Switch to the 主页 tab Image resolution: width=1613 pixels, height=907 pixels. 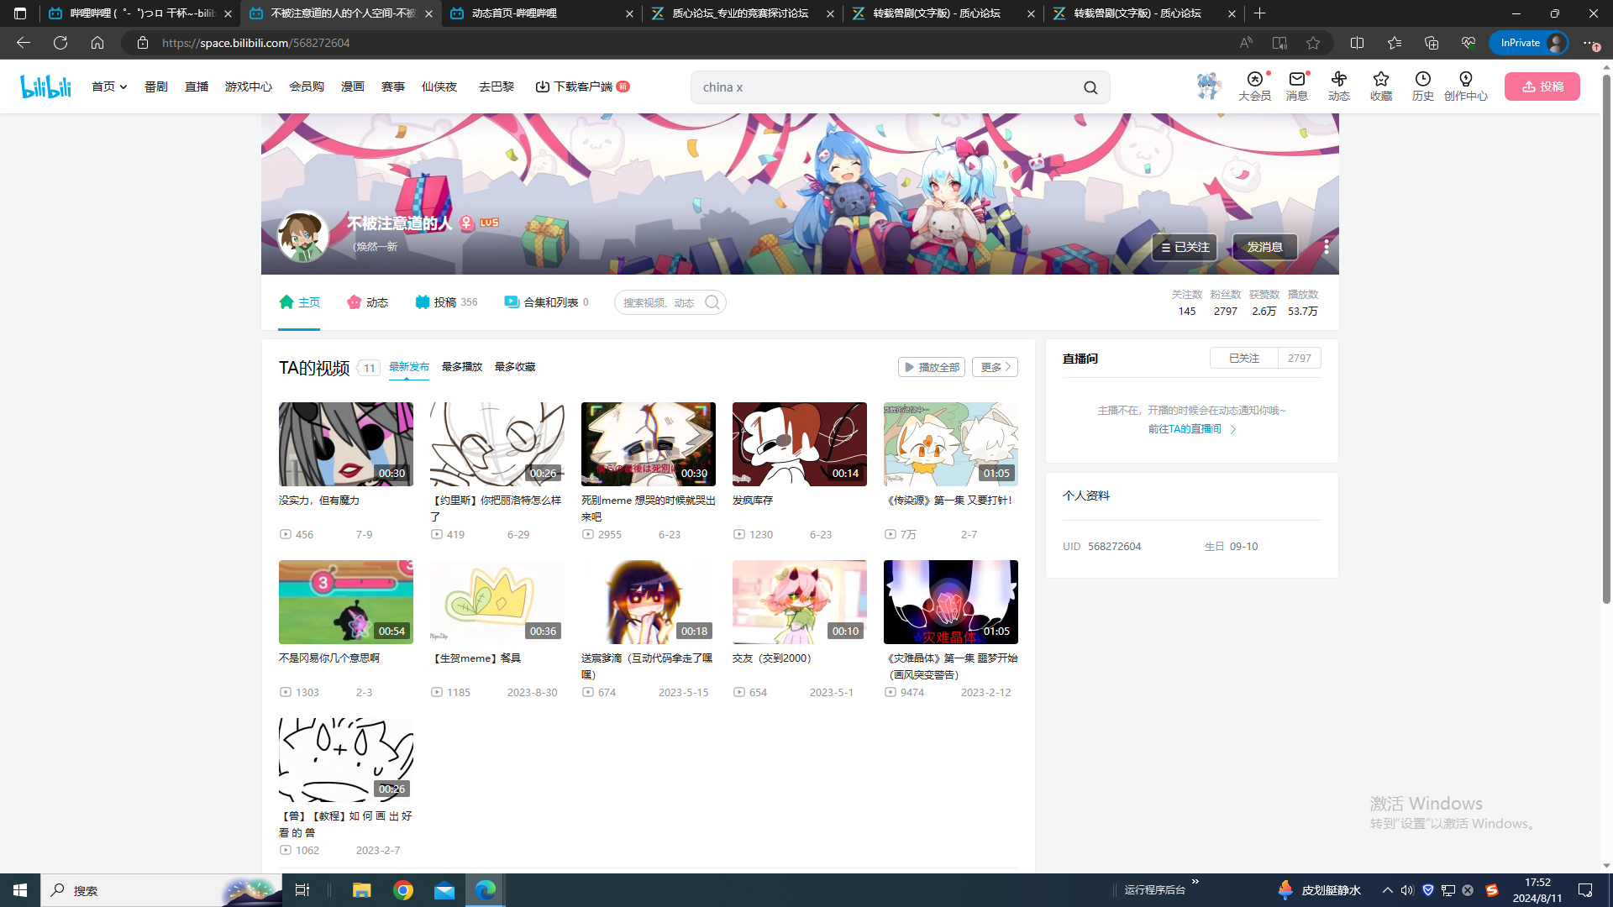click(299, 302)
